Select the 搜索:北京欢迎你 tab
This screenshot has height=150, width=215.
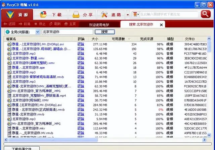coord(141,24)
